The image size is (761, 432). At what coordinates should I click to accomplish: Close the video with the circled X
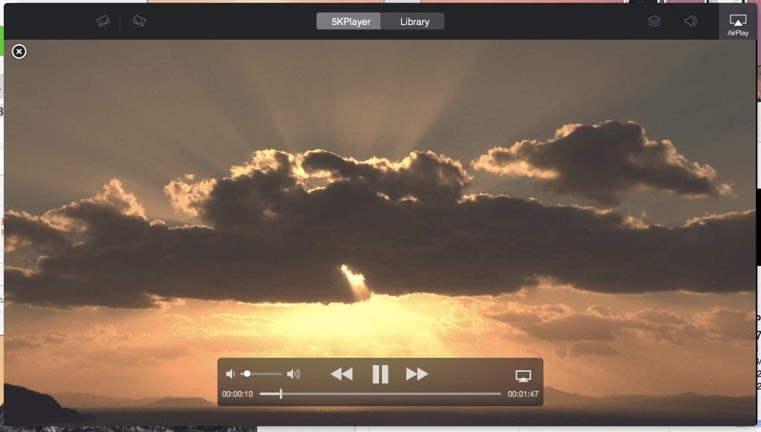click(19, 51)
